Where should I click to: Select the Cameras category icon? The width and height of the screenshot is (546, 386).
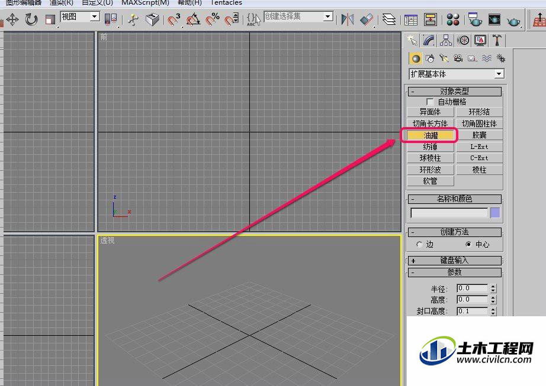tap(458, 59)
